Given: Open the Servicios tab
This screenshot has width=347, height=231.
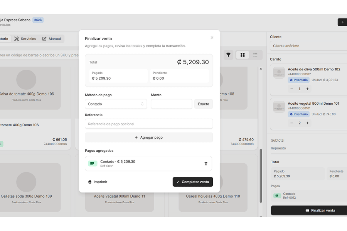Looking at the screenshot, I should click(x=25, y=38).
